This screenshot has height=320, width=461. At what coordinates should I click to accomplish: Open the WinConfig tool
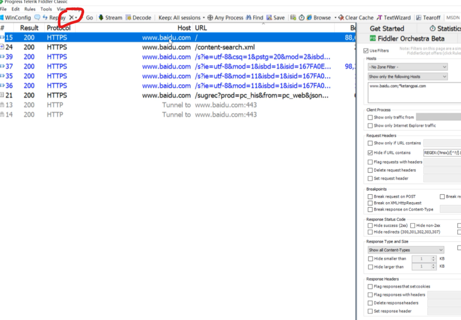coord(16,17)
